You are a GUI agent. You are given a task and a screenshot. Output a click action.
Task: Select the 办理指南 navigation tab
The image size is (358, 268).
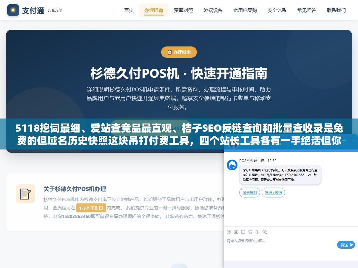[154, 10]
